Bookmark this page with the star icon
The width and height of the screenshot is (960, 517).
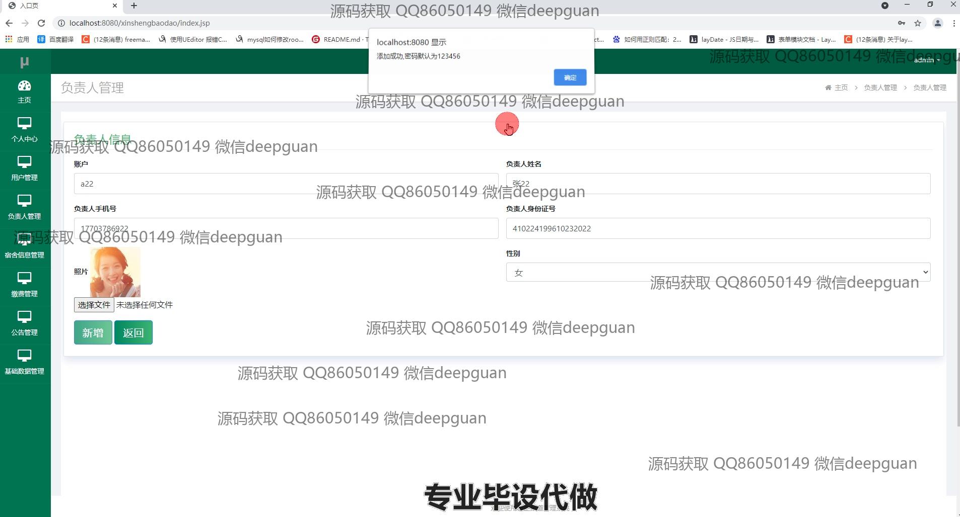click(x=918, y=23)
